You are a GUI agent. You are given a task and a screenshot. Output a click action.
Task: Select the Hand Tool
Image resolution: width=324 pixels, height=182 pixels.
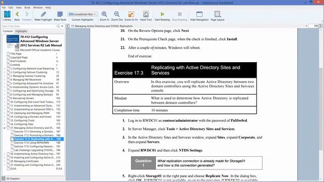[146, 16]
